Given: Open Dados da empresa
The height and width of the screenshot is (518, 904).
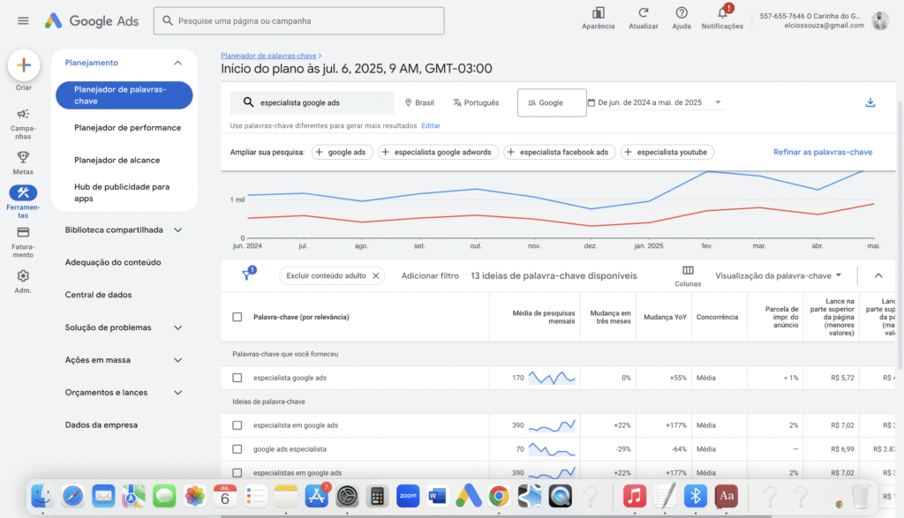Looking at the screenshot, I should click(101, 424).
